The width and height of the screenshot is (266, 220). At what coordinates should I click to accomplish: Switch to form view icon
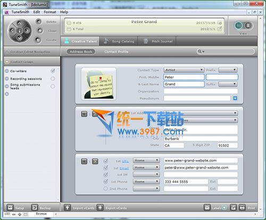[238, 26]
